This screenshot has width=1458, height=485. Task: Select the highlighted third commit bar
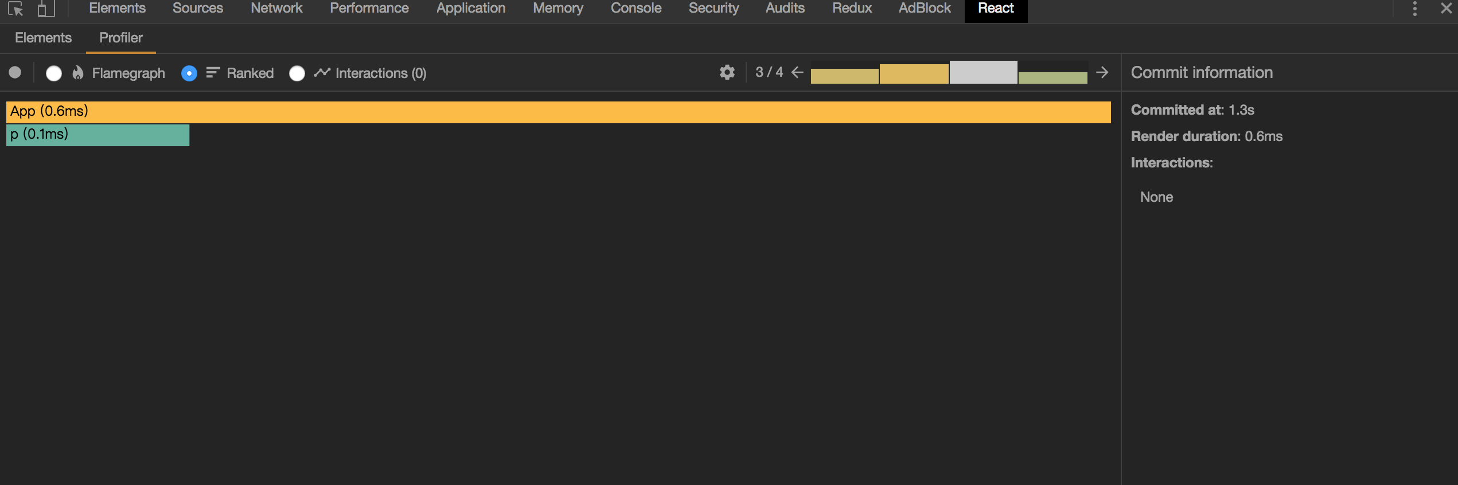[x=983, y=72]
